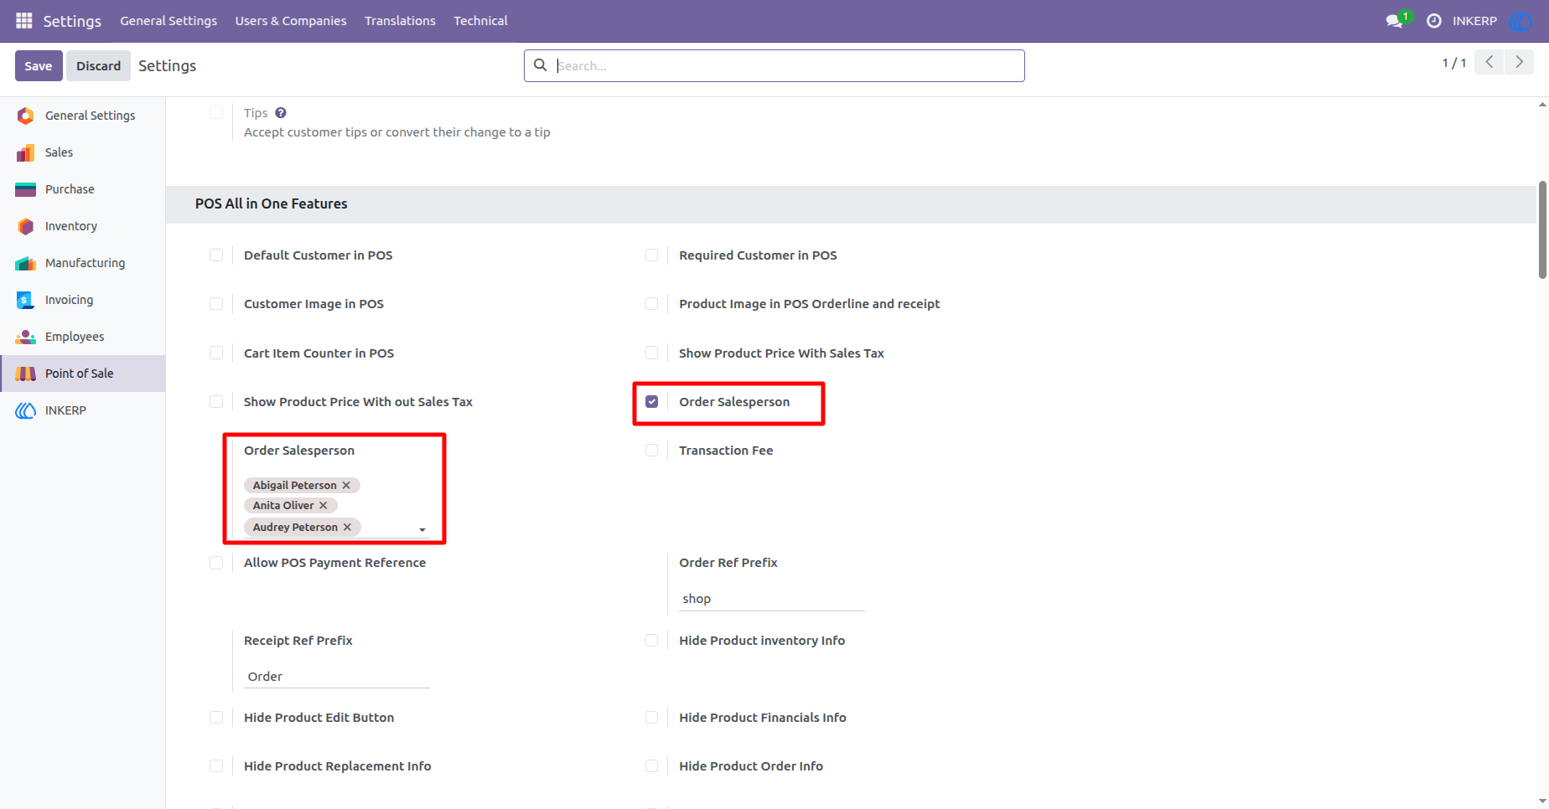Viewport: 1549px width, 809px height.
Task: Select Point of Sale in sidebar
Action: click(82, 374)
